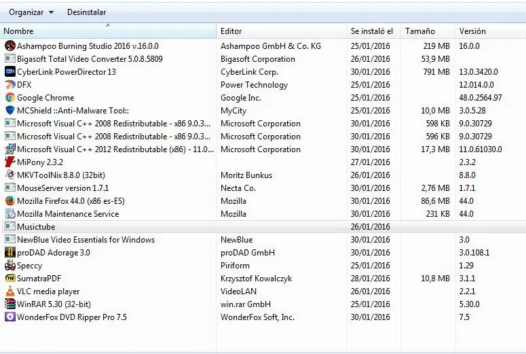Sort by the Nombre column header
The image size is (526, 354).
pos(108,31)
